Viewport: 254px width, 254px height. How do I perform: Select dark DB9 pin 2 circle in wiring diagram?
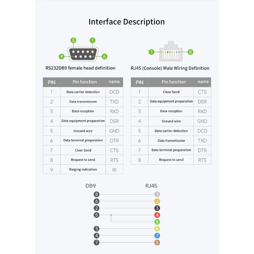pos(97,208)
